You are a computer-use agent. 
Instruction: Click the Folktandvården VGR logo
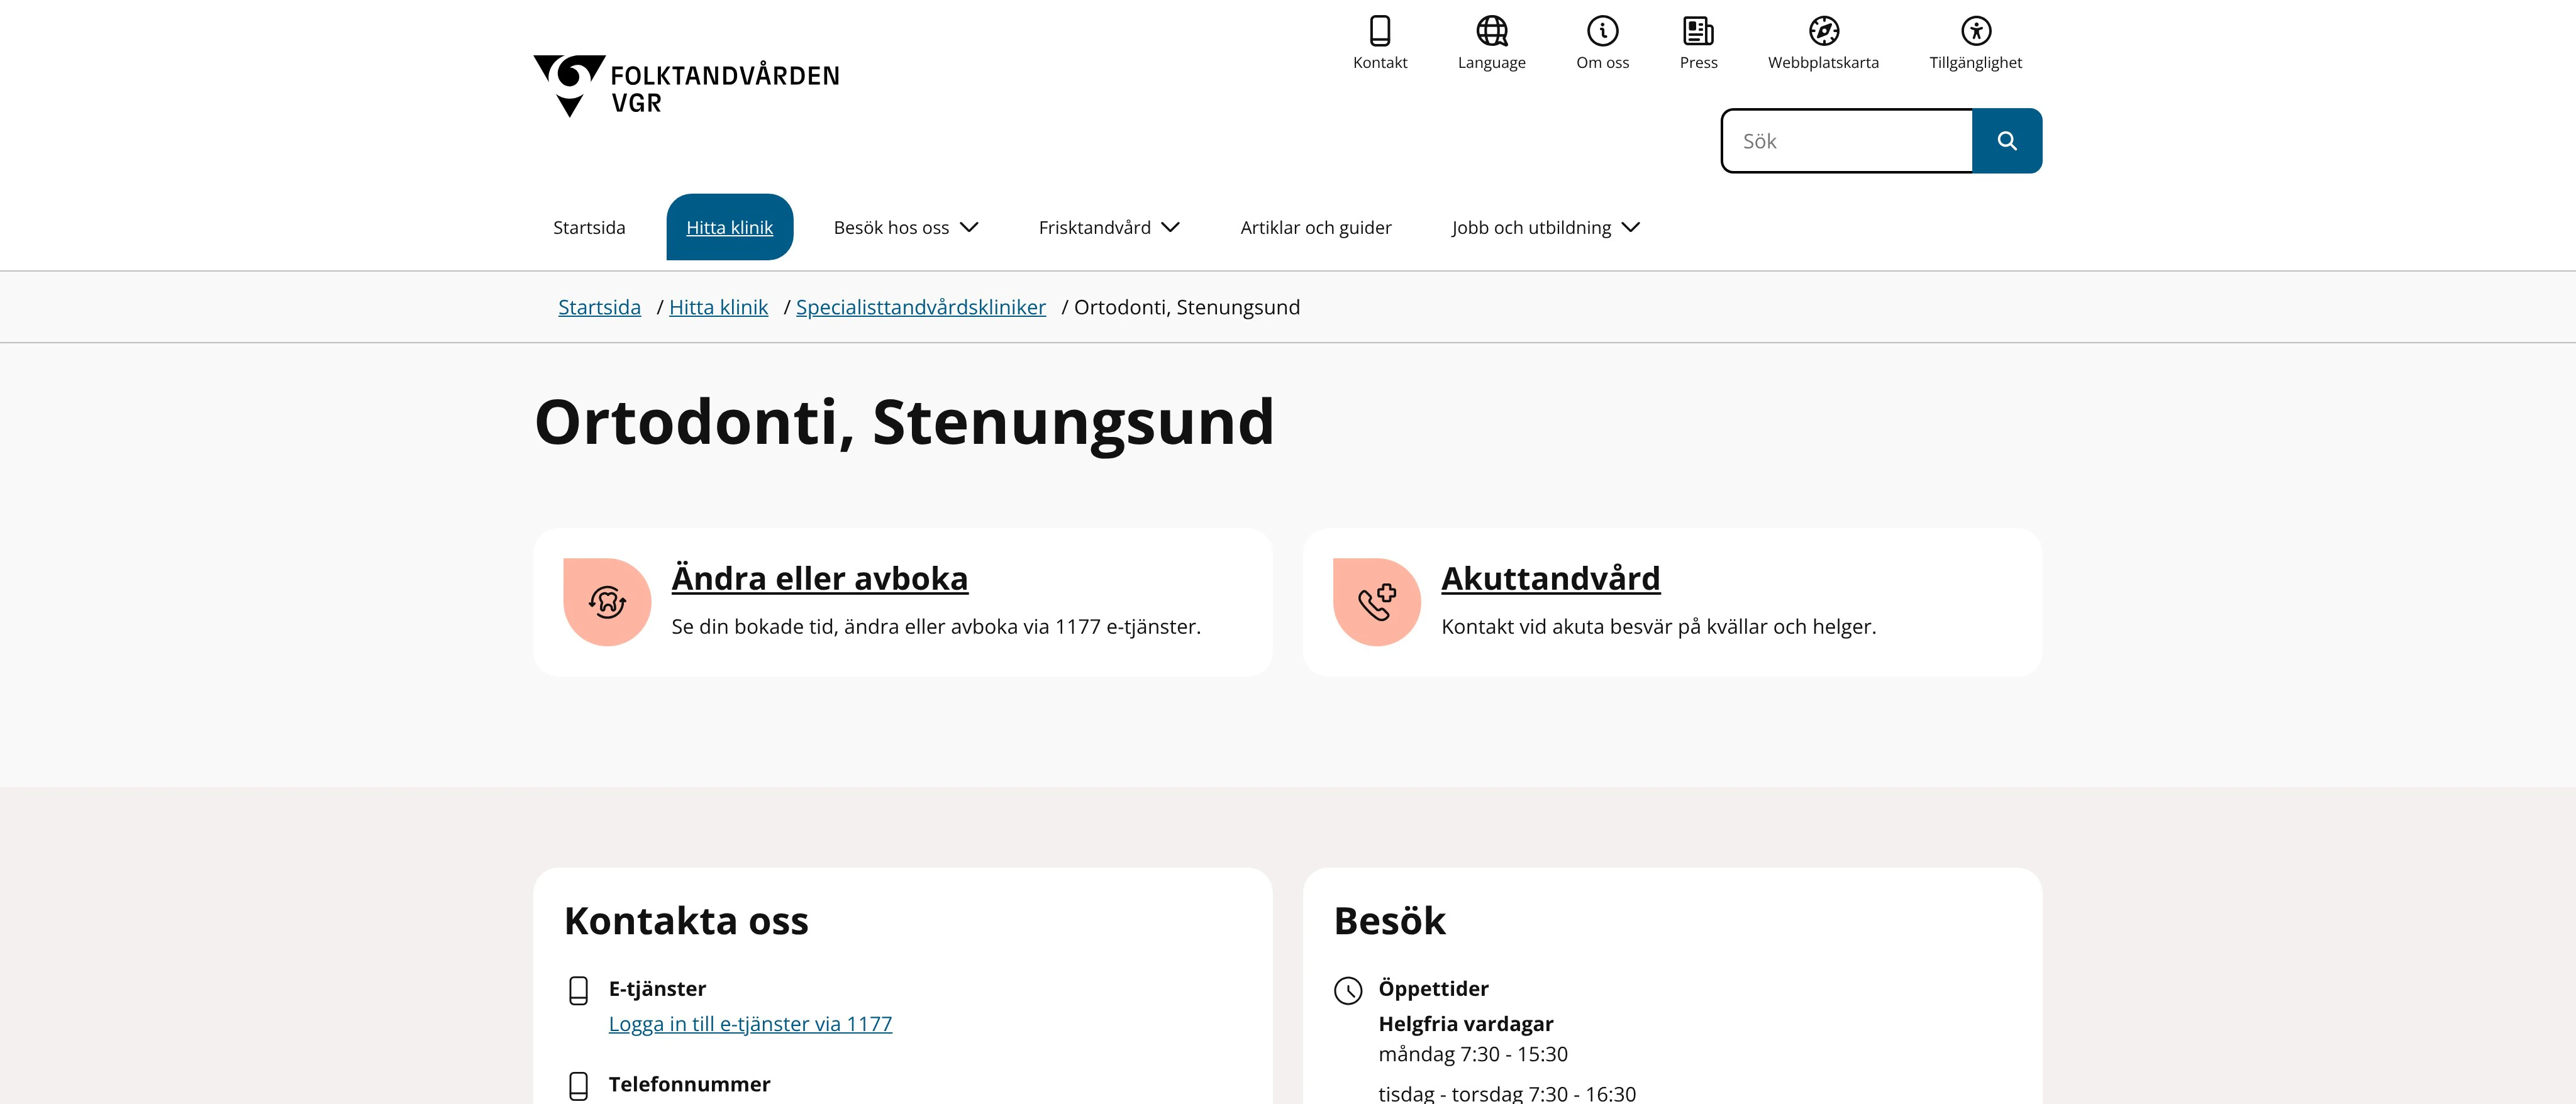pos(686,86)
